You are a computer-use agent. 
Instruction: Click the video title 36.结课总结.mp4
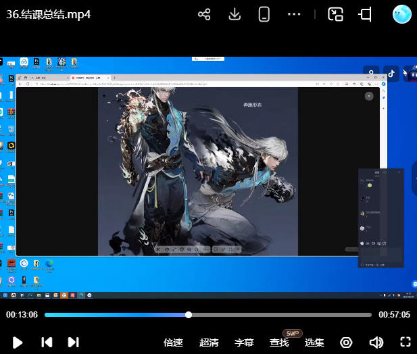tap(49, 14)
